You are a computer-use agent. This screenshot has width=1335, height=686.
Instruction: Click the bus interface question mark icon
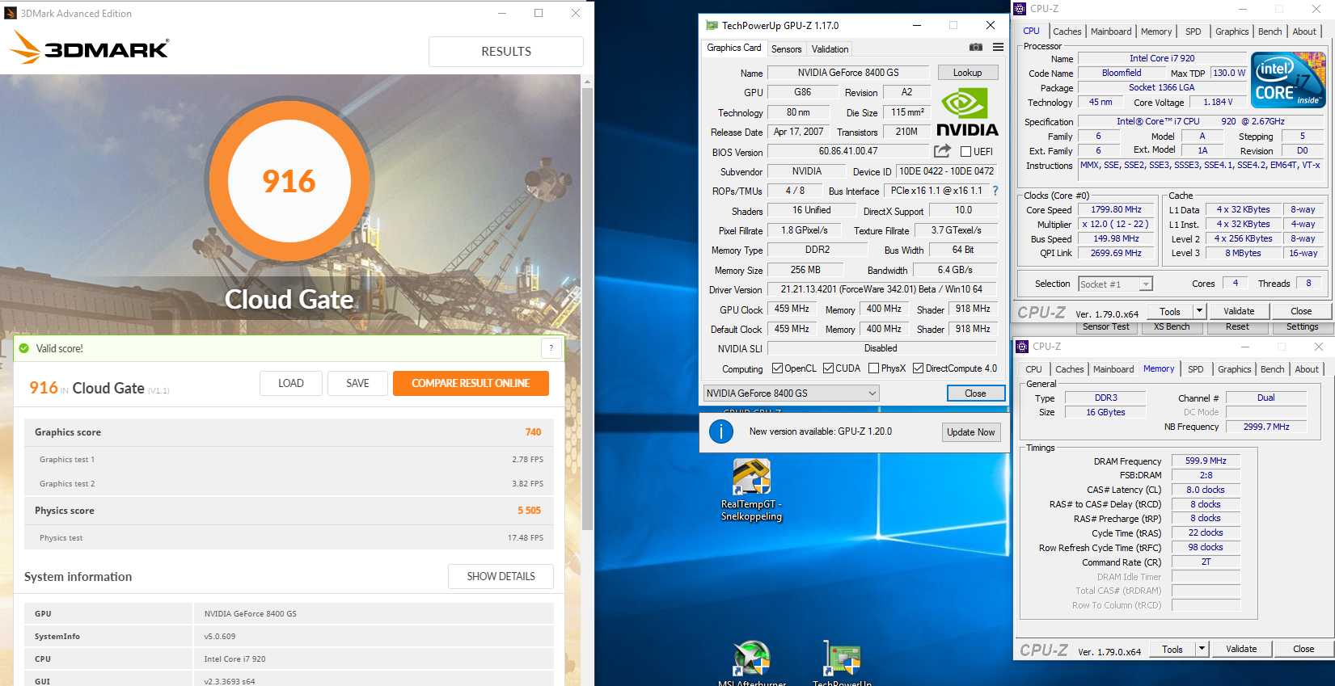(995, 191)
